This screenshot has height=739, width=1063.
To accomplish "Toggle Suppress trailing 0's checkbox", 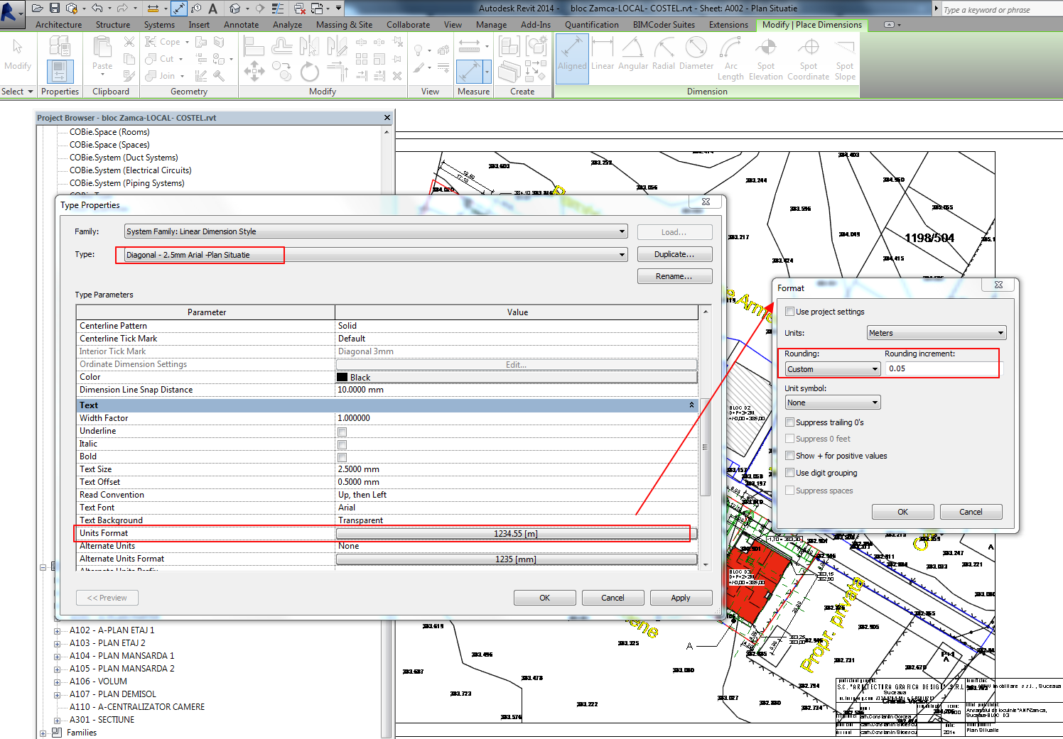I will pos(789,422).
